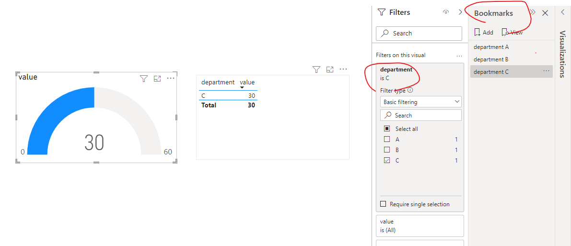Viewport: 571px width, 246px height.
Task: Open more options above the table visual
Action: [343, 69]
